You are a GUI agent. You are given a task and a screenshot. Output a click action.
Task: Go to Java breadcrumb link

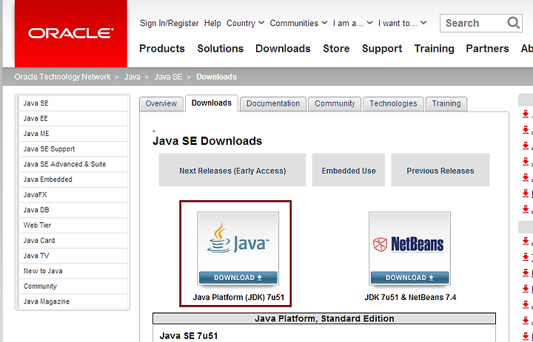[133, 77]
